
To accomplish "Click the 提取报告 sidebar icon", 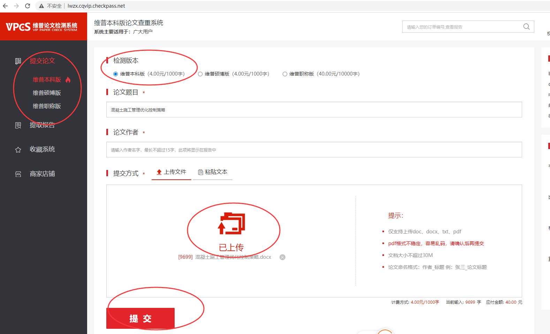I will (x=18, y=125).
